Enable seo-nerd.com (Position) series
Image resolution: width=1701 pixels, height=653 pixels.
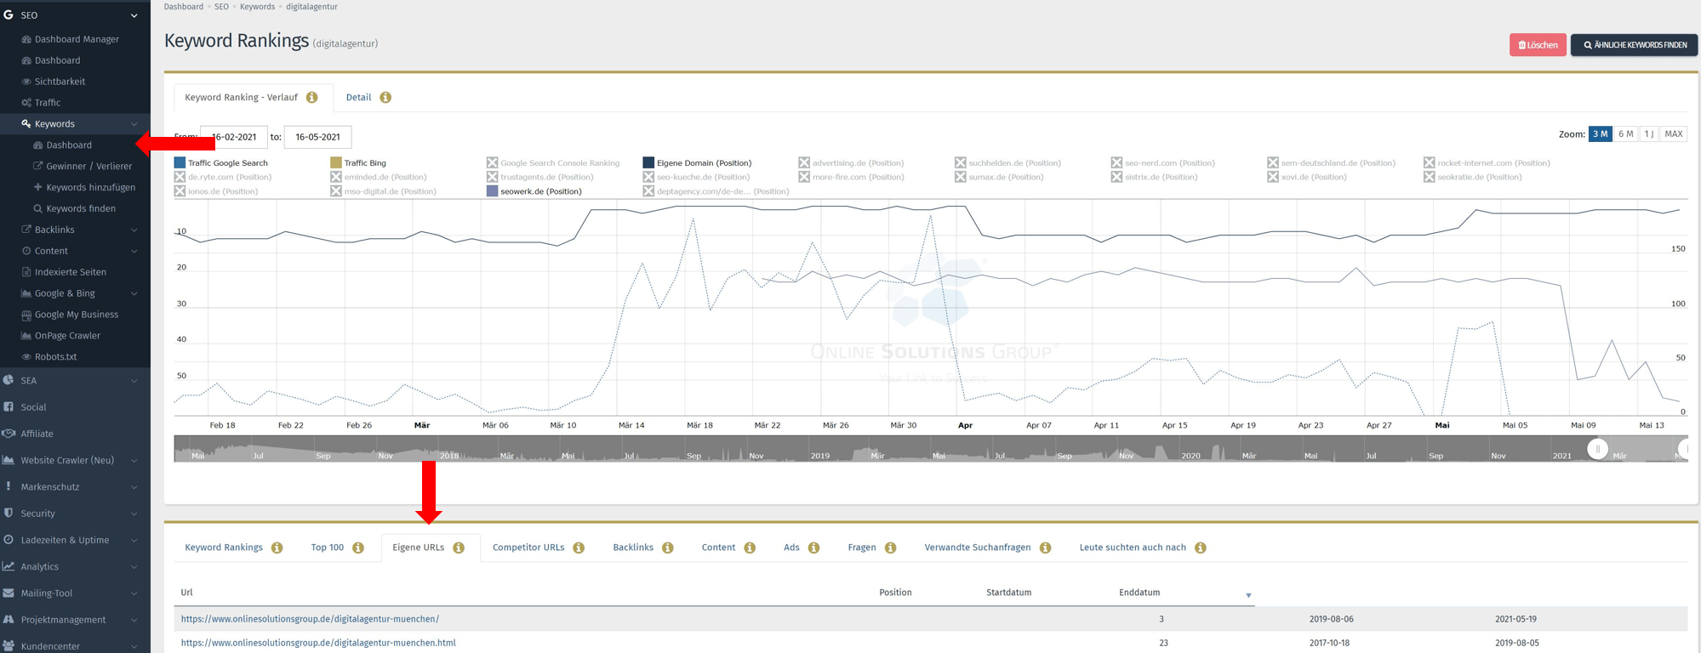click(x=1116, y=162)
